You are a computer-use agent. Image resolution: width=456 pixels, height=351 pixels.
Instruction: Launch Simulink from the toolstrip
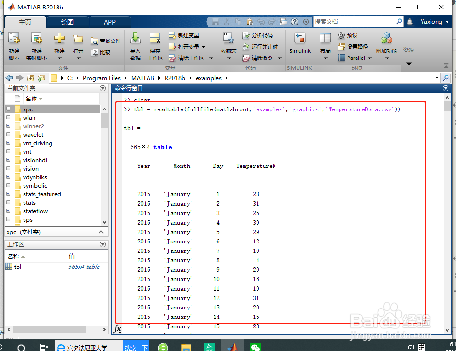pos(300,42)
